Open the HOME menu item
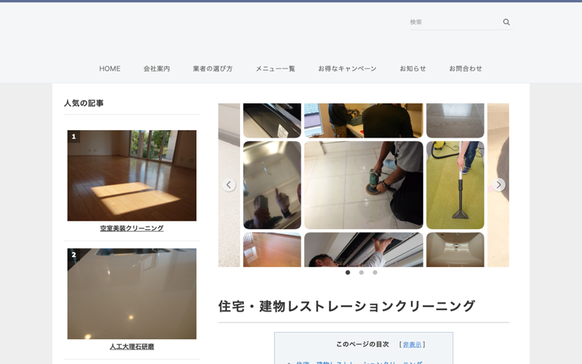582x364 pixels. point(110,68)
